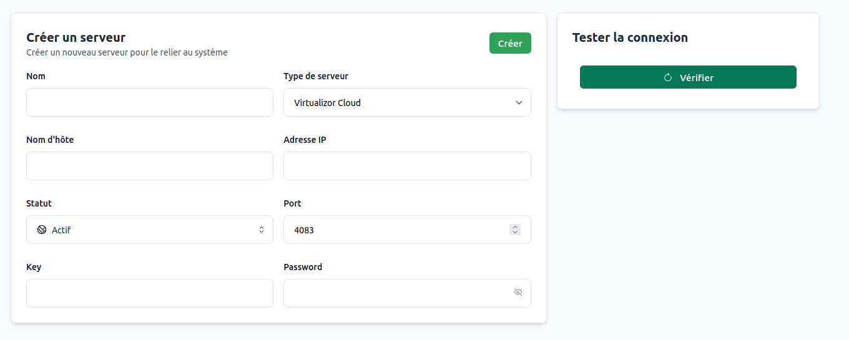
Task: Focus the Nom input field
Action: 150,102
